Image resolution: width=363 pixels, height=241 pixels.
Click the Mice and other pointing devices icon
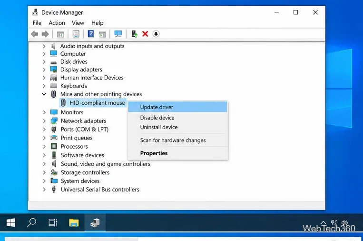point(53,94)
